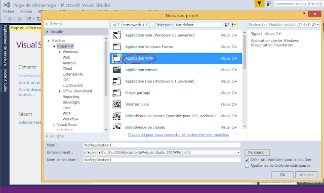Image resolution: width=324 pixels, height=193 pixels.
Task: Click the navigate forward toolbar icon
Action: (x=20, y=19)
